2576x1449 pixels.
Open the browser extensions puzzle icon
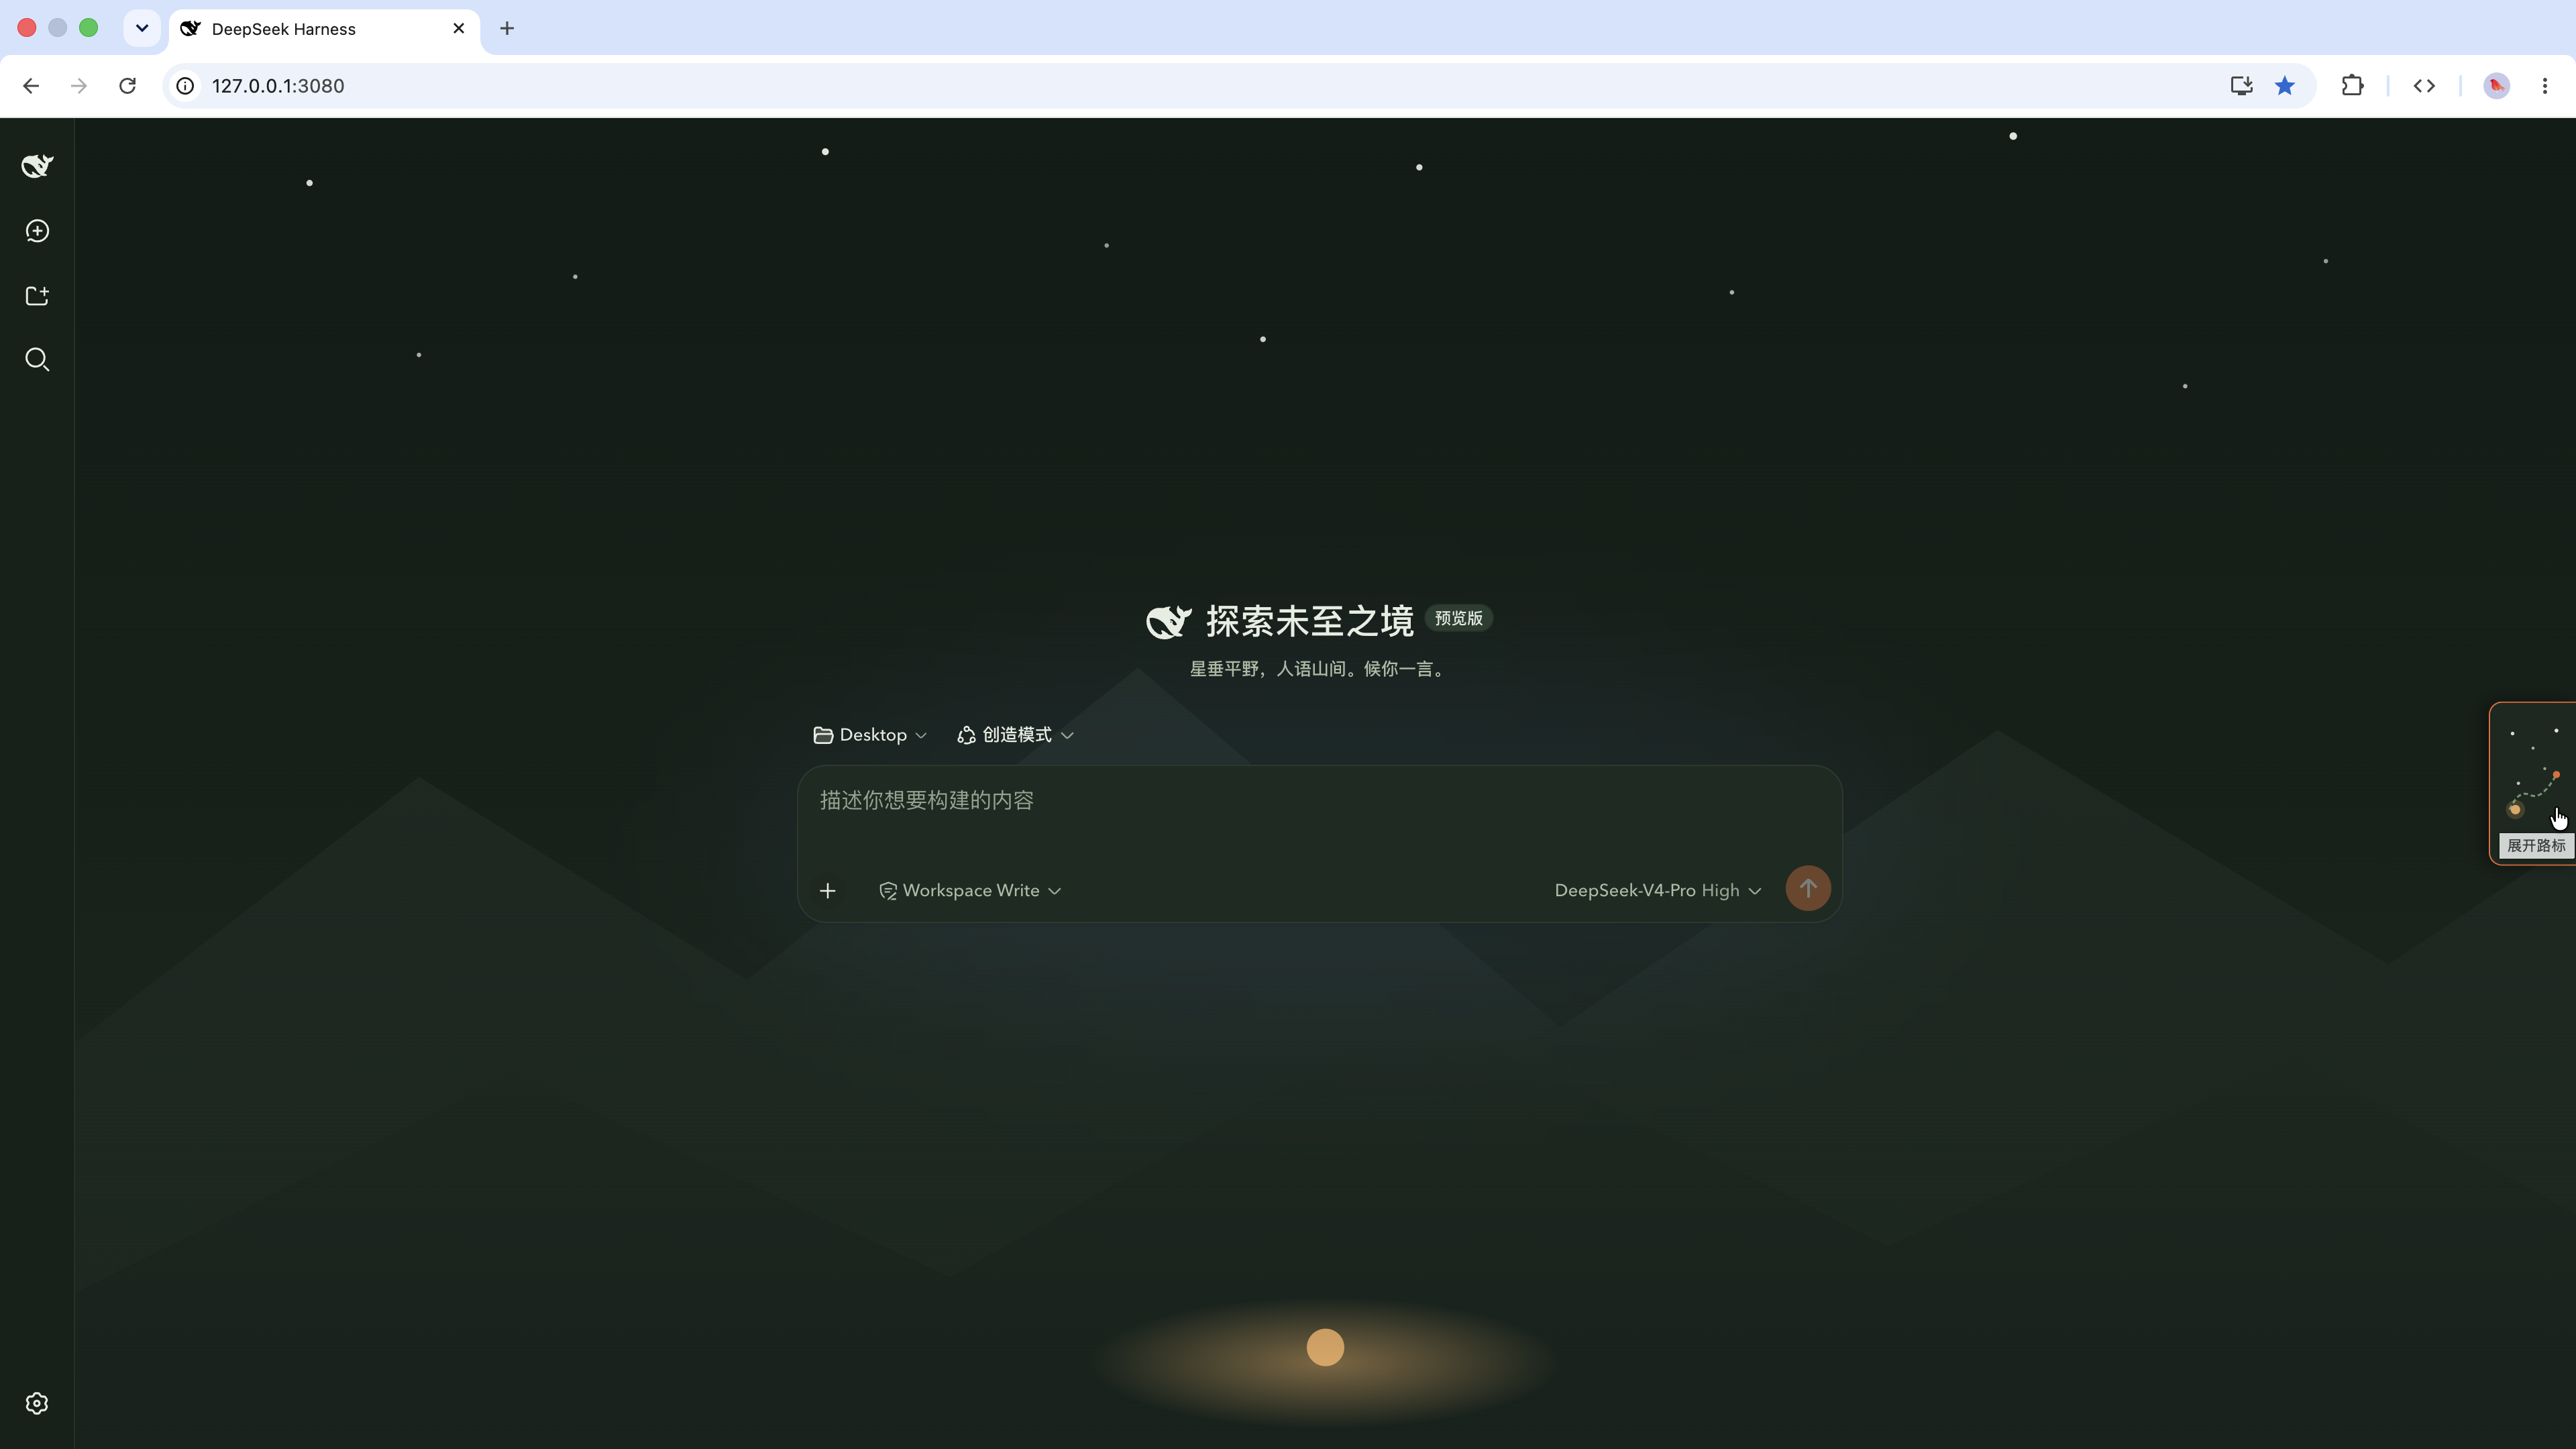pos(2352,86)
